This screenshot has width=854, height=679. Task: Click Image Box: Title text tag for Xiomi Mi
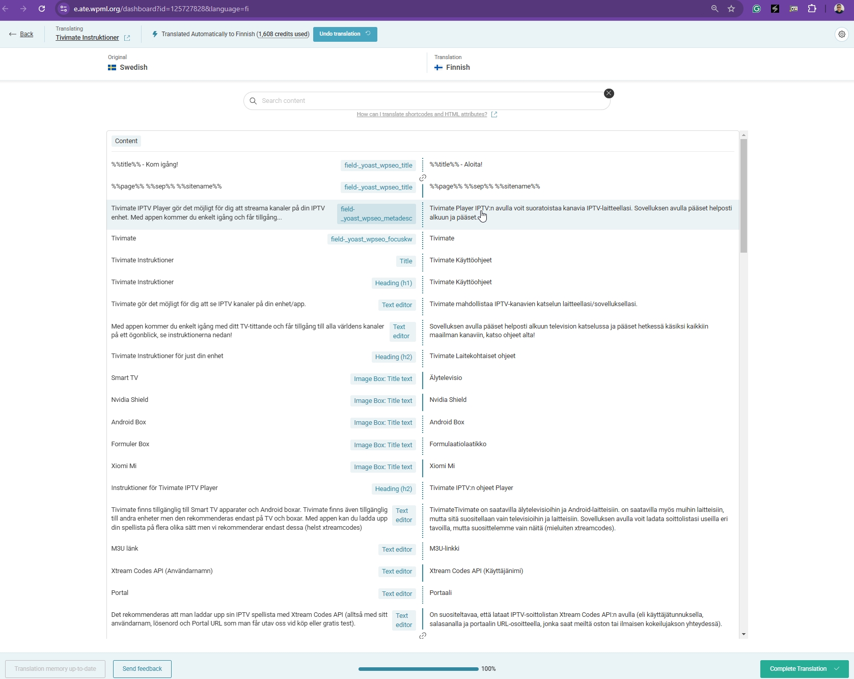[x=383, y=467]
